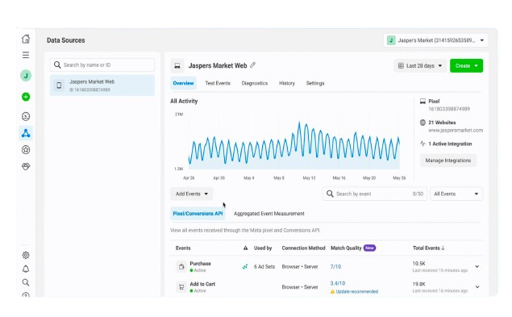Screen dimensions: 512x317
Task: Click the Update recommended link
Action: [357, 291]
